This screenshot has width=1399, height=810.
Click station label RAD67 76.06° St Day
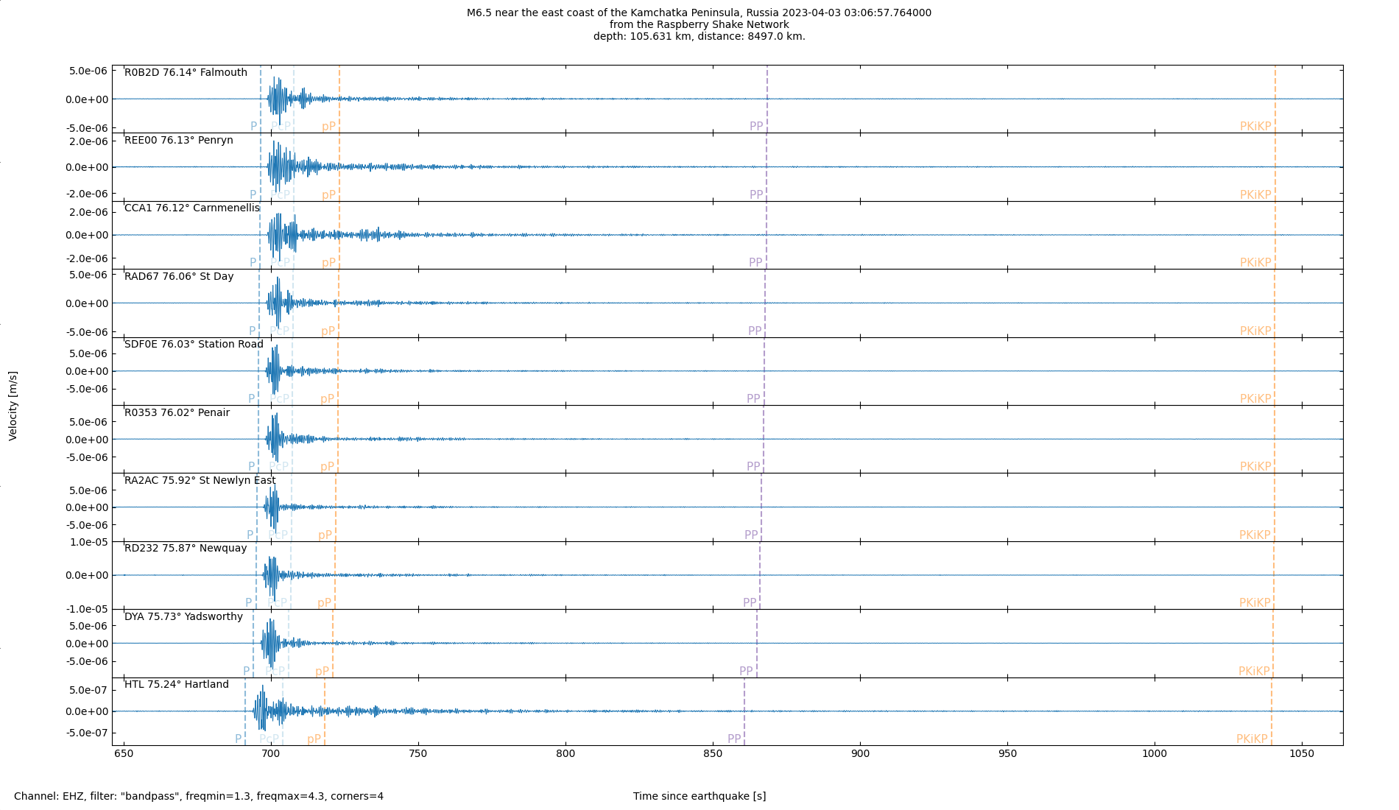point(179,276)
